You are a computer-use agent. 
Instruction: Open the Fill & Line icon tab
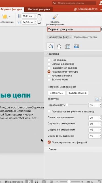tap(51, 47)
